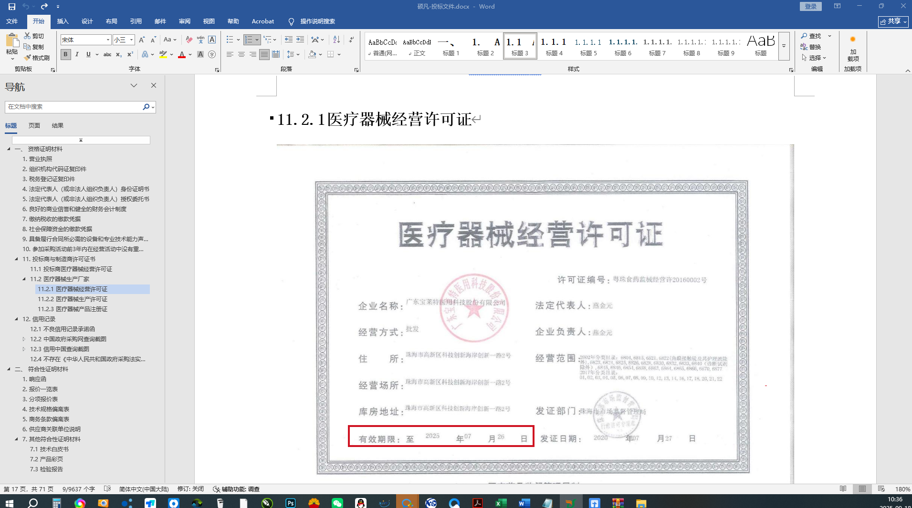912x508 pixels.
Task: Open the 插入 ribbon tab
Action: [x=63, y=21]
